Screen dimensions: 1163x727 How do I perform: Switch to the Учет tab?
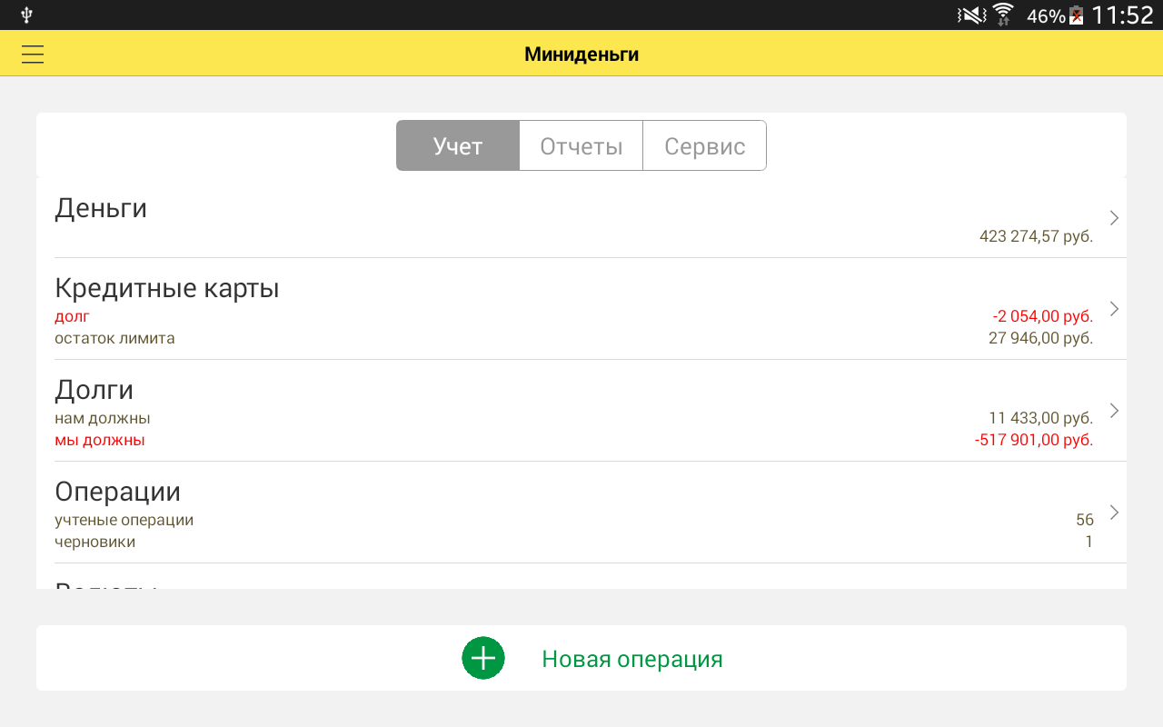458,145
